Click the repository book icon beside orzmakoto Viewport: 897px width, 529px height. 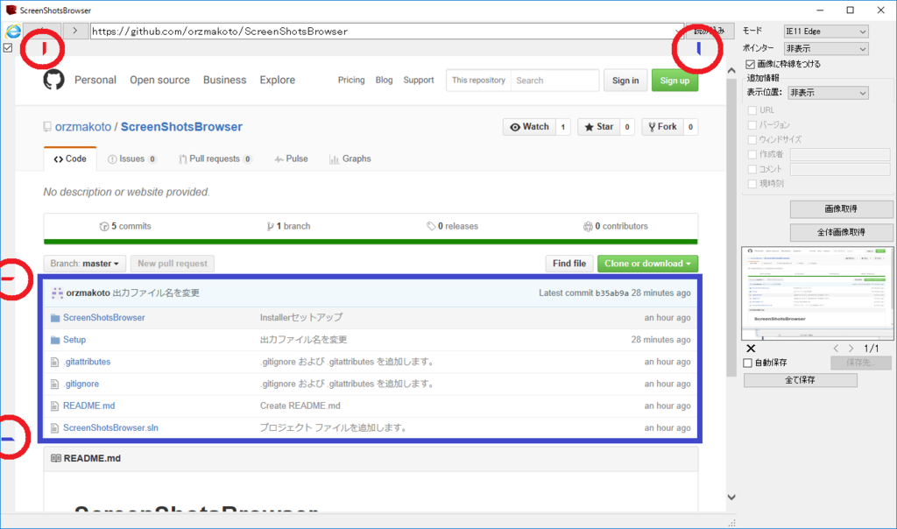47,127
